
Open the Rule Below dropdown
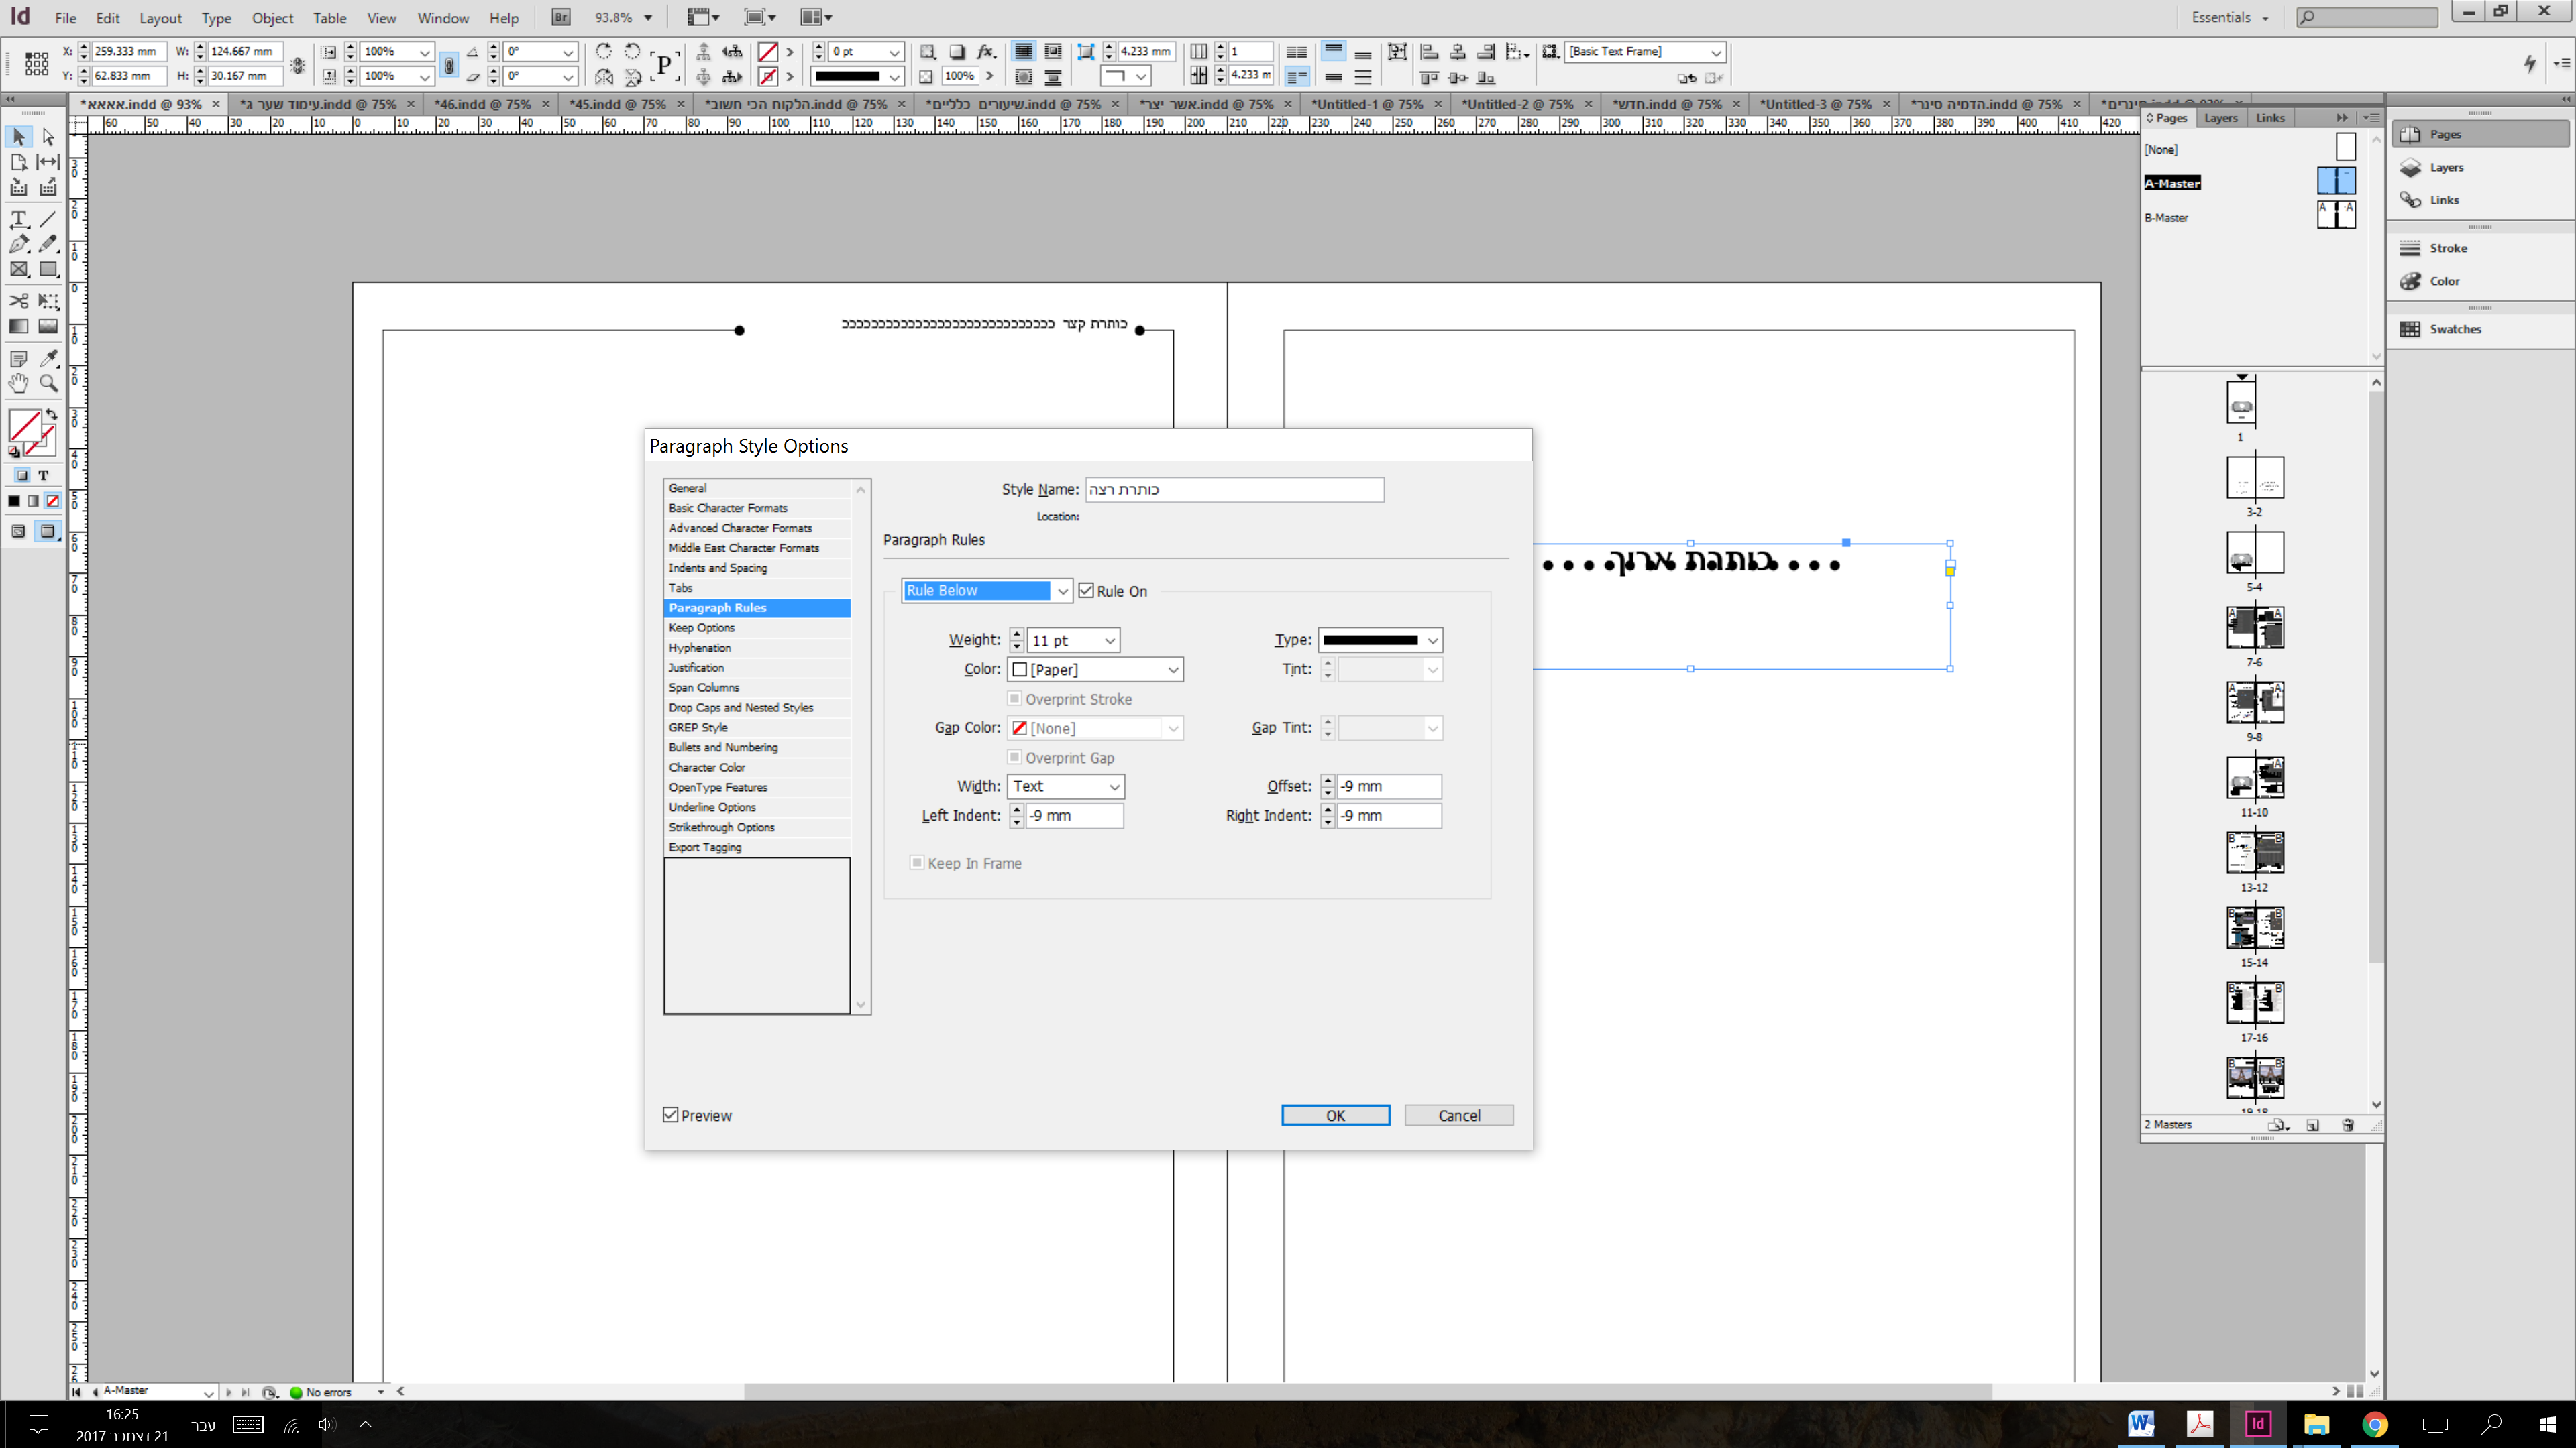click(x=986, y=591)
